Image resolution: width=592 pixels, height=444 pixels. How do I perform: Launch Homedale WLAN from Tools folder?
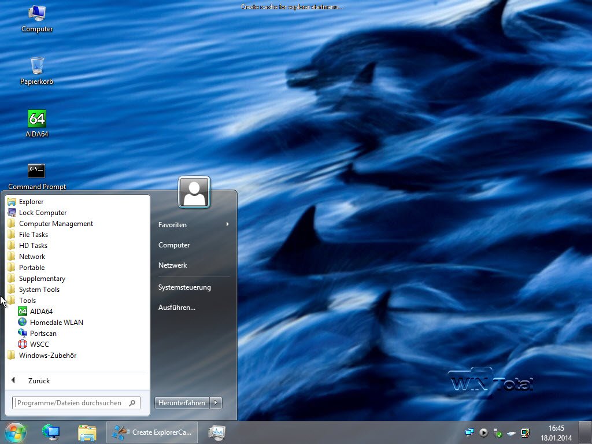click(x=56, y=323)
